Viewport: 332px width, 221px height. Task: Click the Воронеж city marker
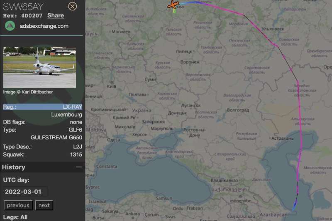190,62
